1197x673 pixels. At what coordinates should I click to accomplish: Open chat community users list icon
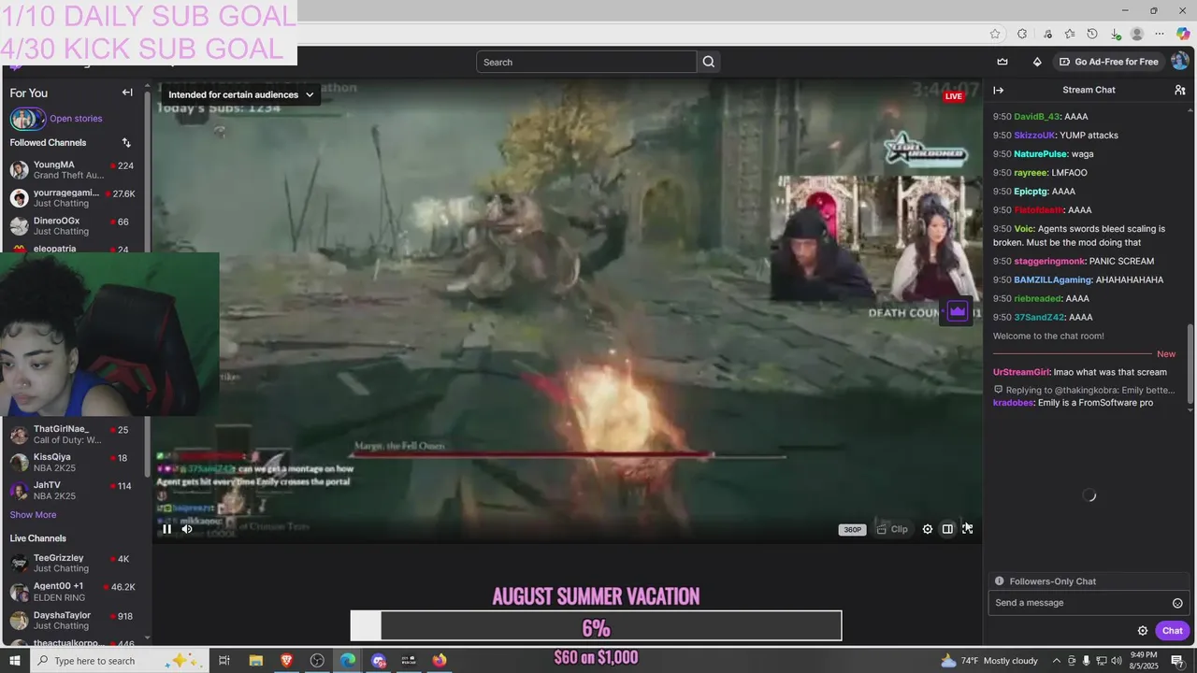click(x=1179, y=90)
